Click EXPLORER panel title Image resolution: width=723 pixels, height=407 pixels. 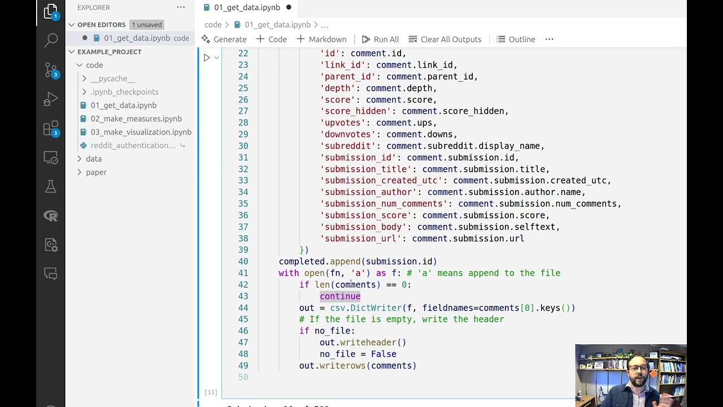click(x=94, y=7)
